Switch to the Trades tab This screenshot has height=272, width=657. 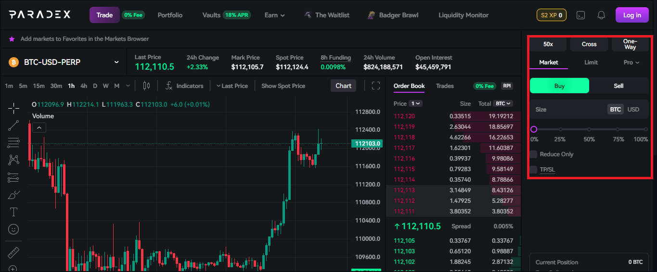pos(445,86)
